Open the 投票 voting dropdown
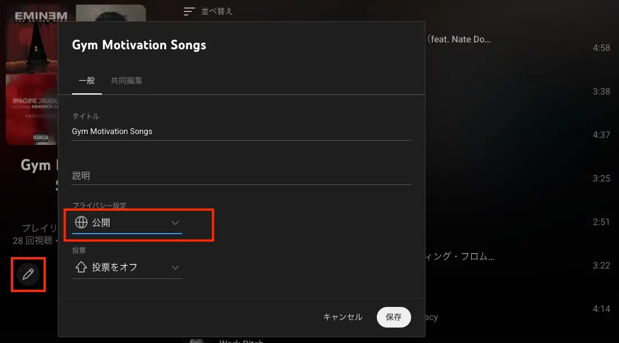 (126, 267)
